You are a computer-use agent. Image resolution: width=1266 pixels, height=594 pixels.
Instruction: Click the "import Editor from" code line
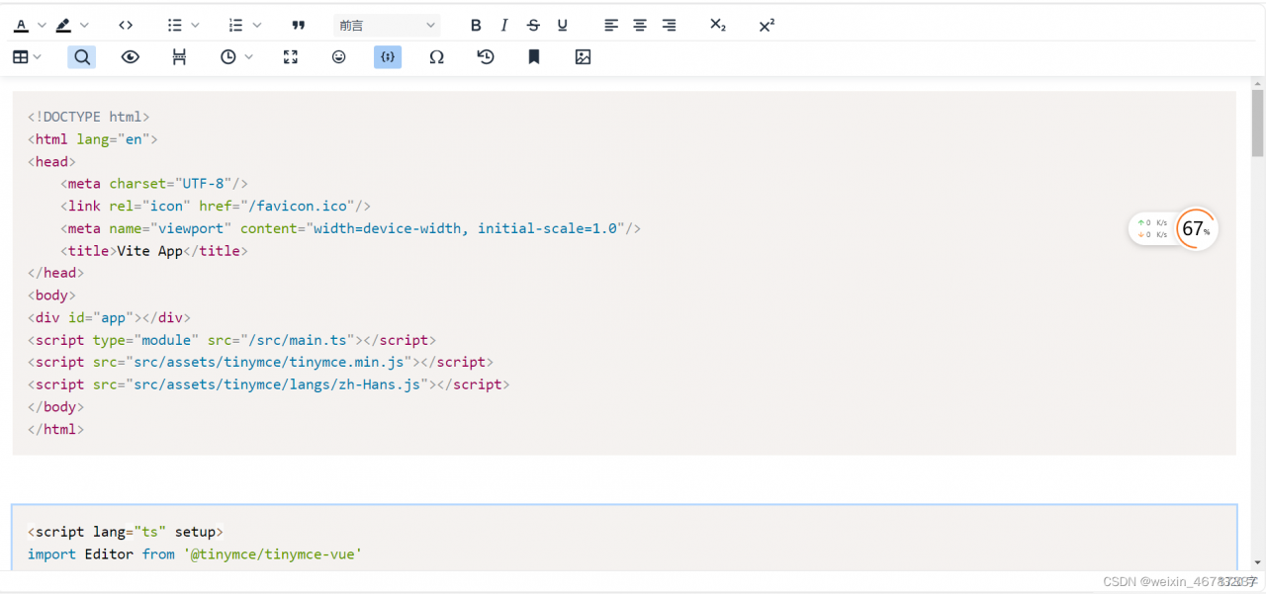coord(195,554)
